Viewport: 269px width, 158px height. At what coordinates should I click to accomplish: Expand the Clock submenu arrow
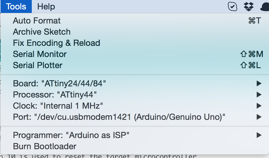click(x=259, y=106)
